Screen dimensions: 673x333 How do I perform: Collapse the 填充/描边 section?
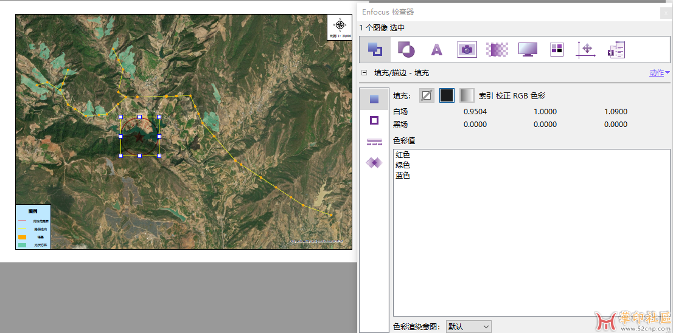click(364, 73)
